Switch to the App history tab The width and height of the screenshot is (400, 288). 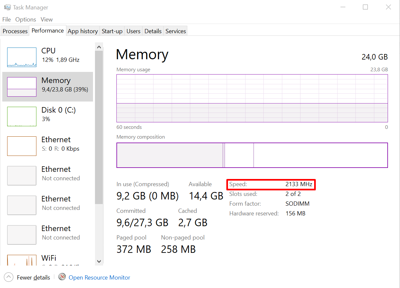83,31
